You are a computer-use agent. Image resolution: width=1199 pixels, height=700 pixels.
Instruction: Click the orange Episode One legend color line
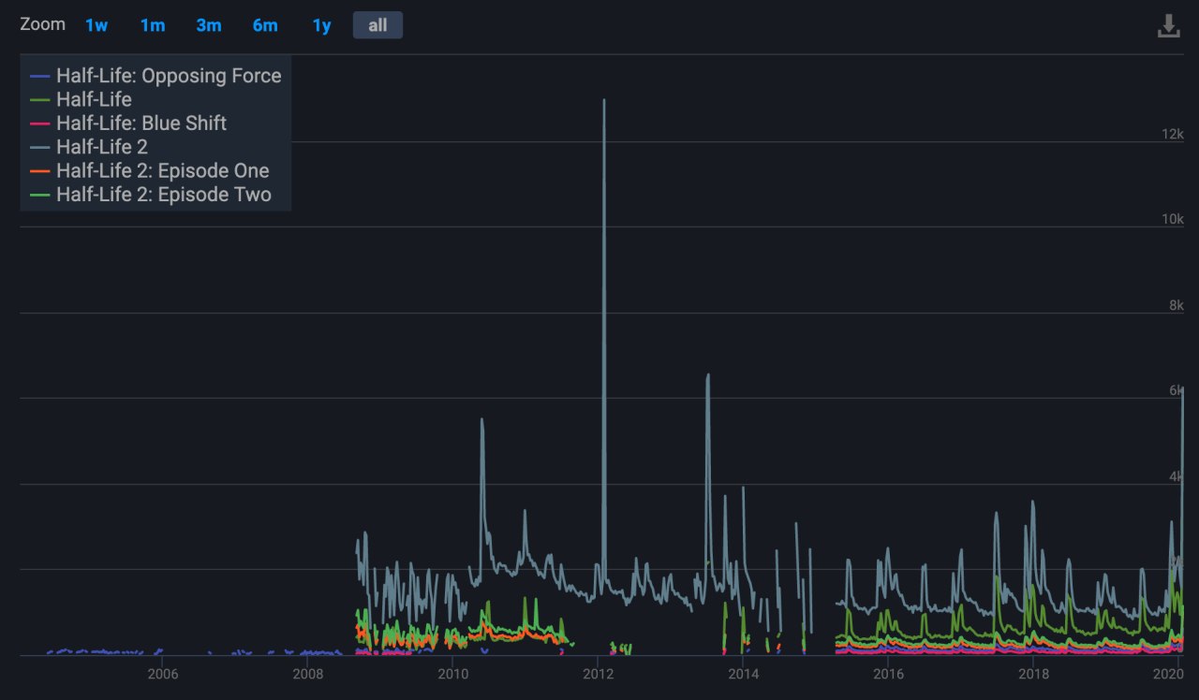click(x=40, y=171)
